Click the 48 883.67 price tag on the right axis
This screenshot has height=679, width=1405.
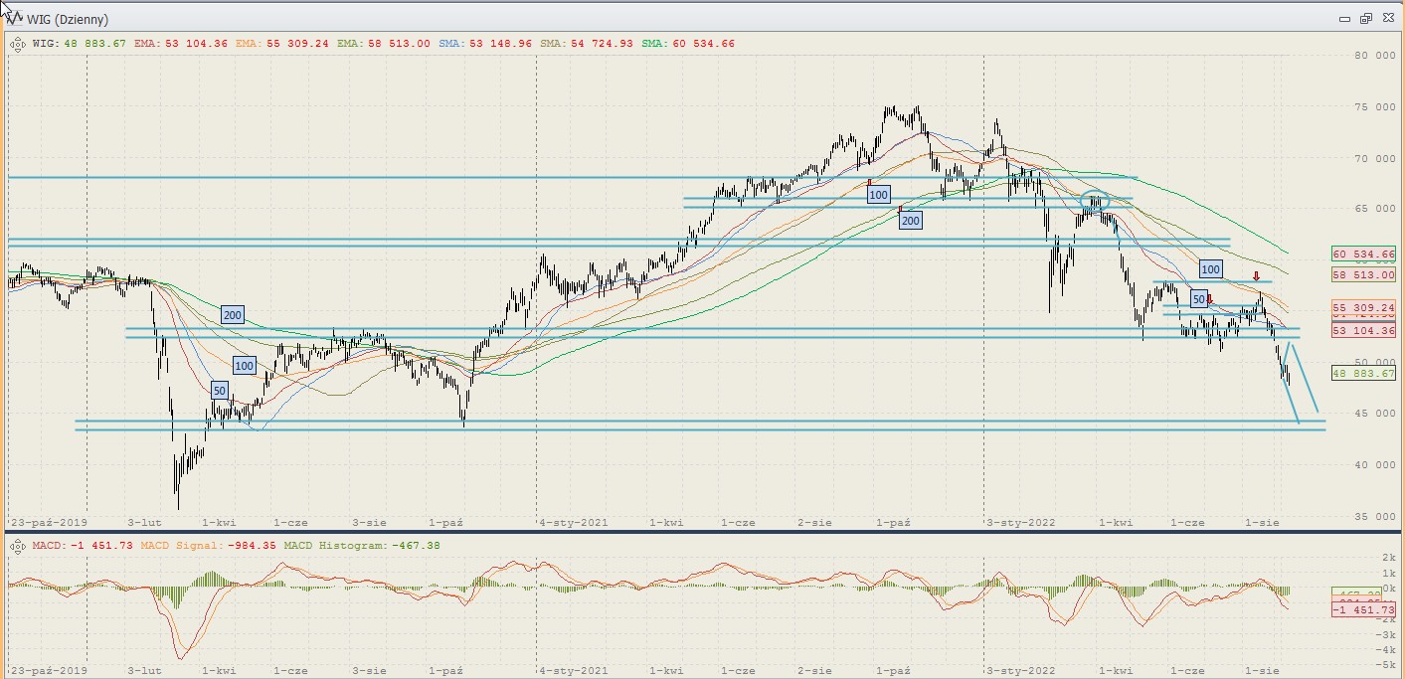[x=1362, y=374]
